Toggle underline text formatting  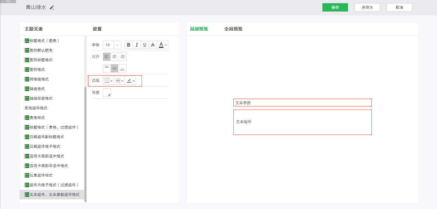(145, 45)
